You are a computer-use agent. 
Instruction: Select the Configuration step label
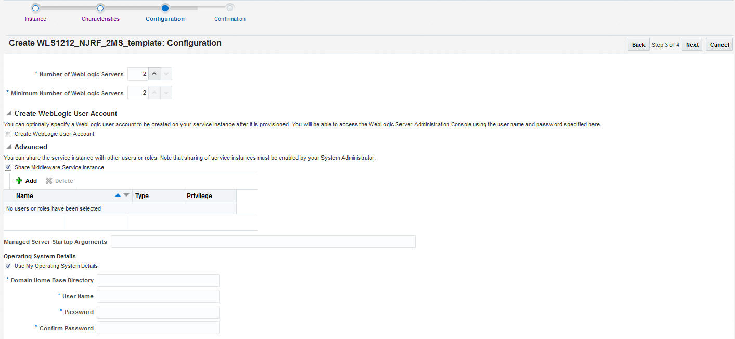[165, 19]
